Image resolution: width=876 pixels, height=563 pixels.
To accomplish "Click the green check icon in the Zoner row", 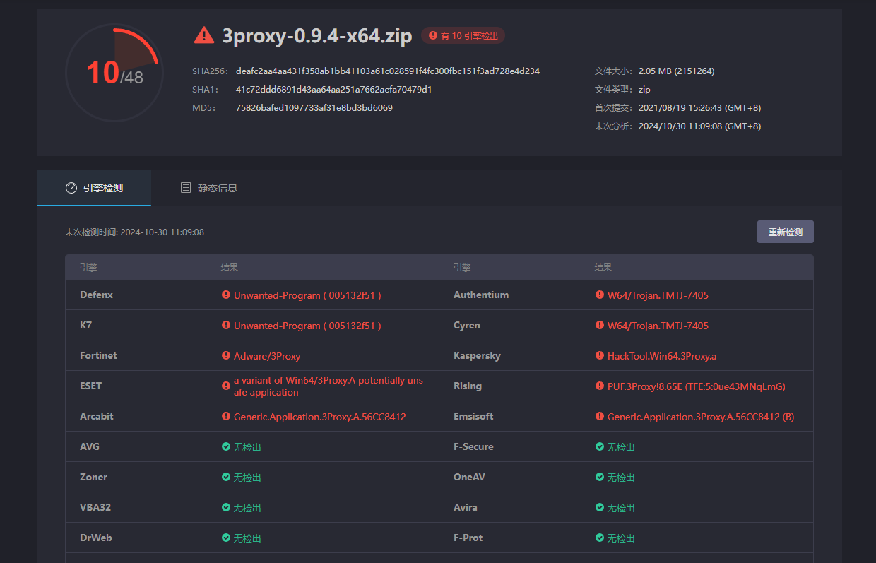I will 226,477.
